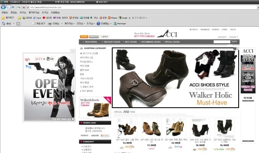This screenshot has height=153, width=259.
Task: Click the blue Help question mark icon
Action: pyautogui.click(x=98, y=24)
